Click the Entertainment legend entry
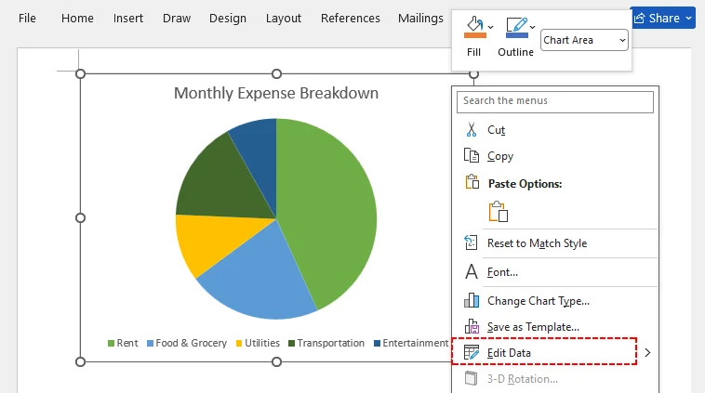The width and height of the screenshot is (705, 393). tap(411, 343)
